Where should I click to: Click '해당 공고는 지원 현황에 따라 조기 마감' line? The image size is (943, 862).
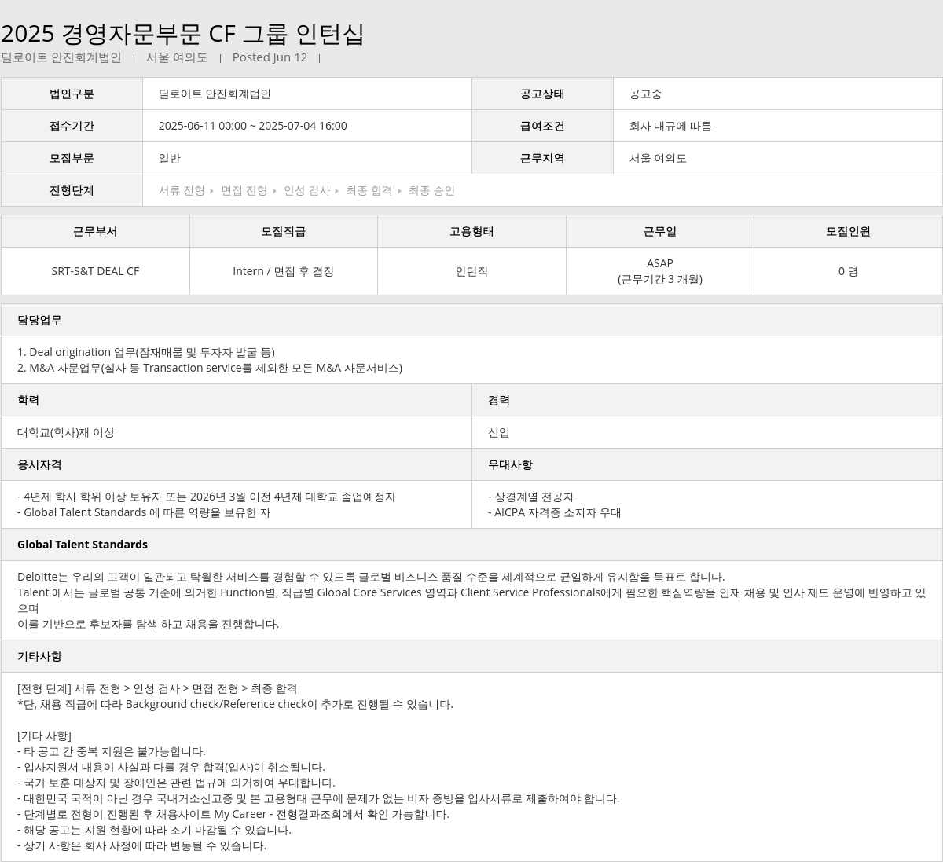155,830
